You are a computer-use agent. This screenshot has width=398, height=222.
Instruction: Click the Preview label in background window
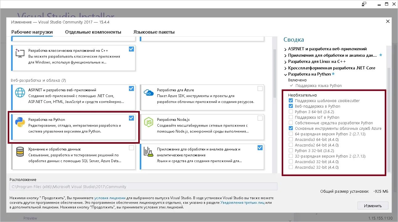coord(30,218)
